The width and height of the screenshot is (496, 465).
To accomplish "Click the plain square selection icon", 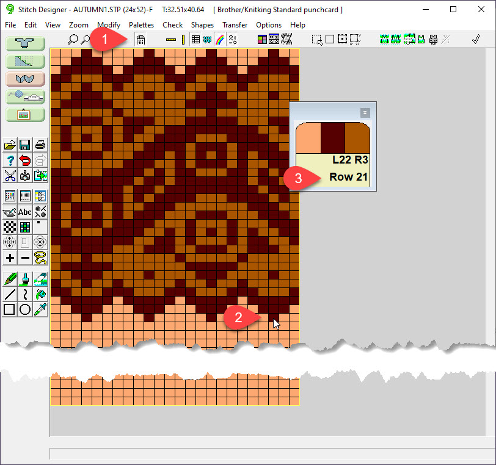I will (330, 39).
